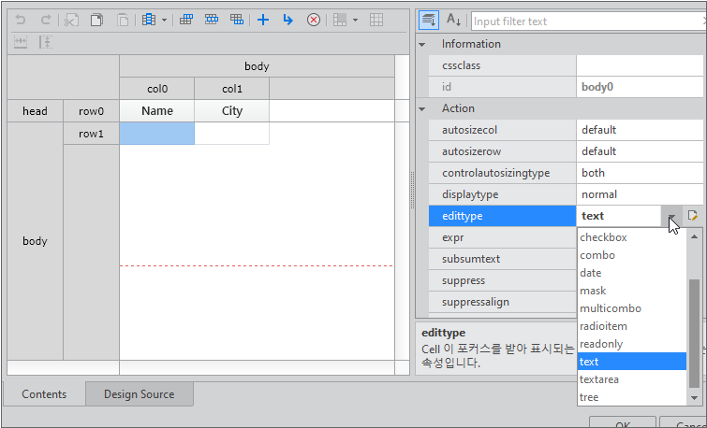The image size is (707, 428).
Task: Click the categorized view icon in properties panel
Action: 428,20
